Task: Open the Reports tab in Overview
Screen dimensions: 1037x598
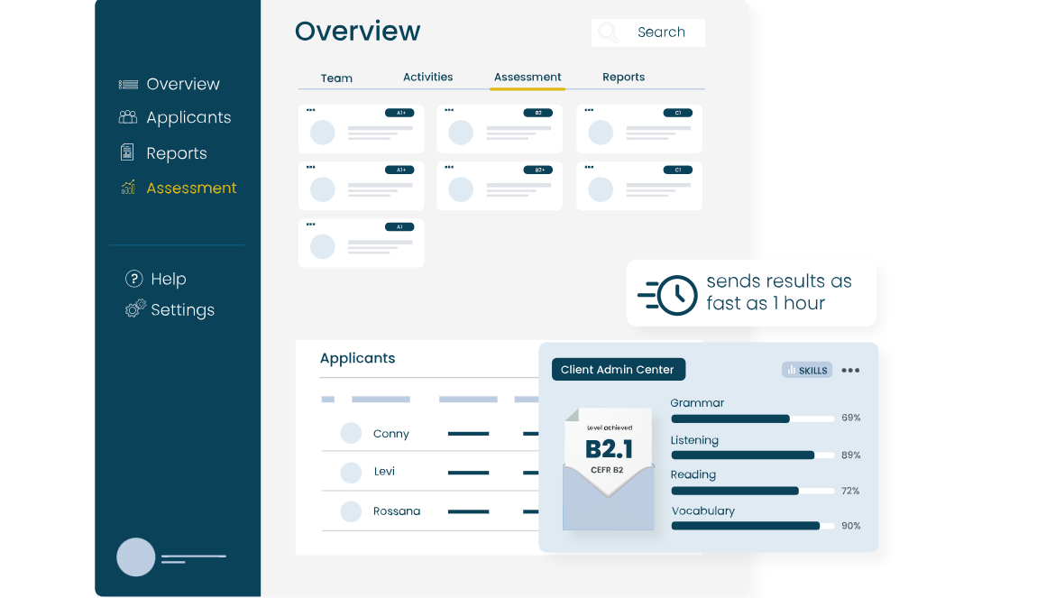Action: [x=623, y=77]
